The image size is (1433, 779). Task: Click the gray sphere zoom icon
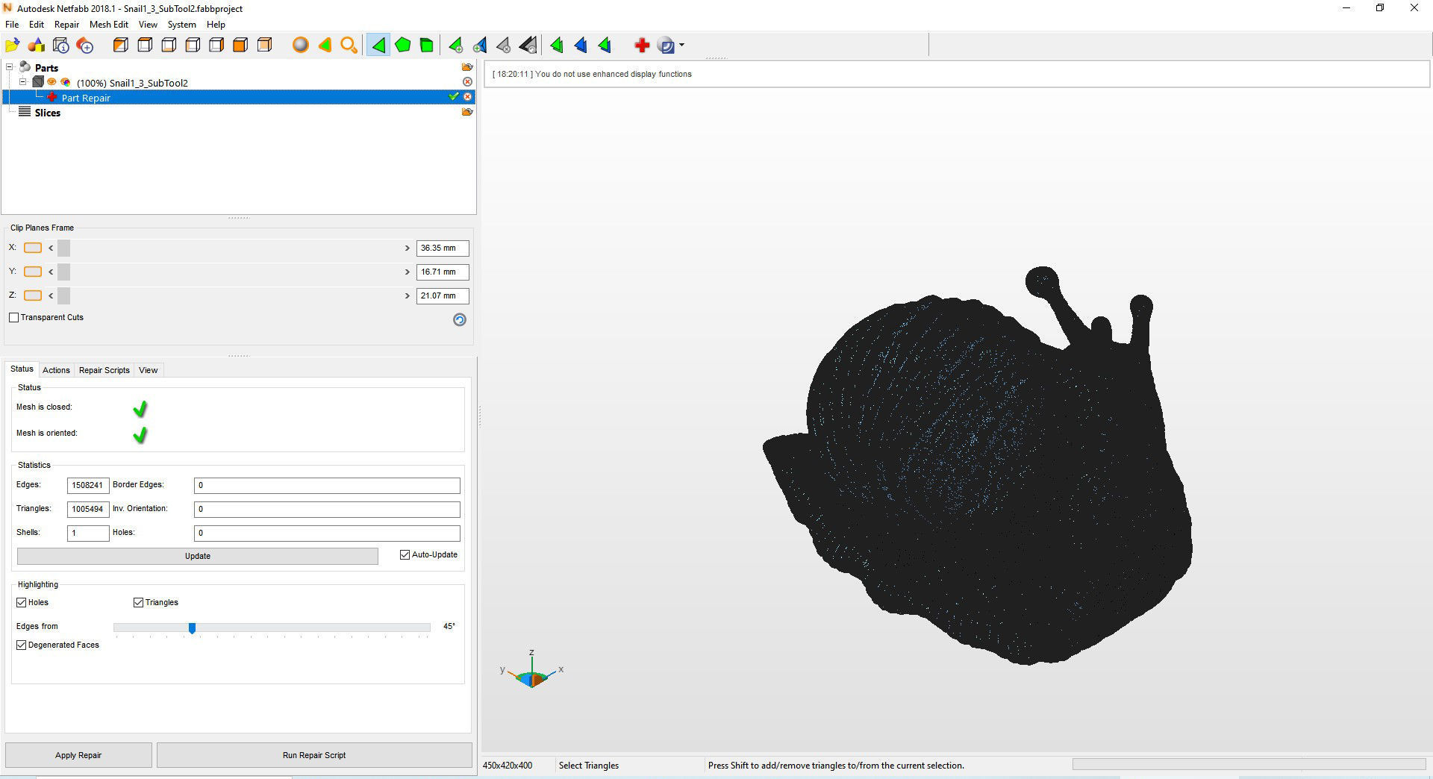point(300,46)
